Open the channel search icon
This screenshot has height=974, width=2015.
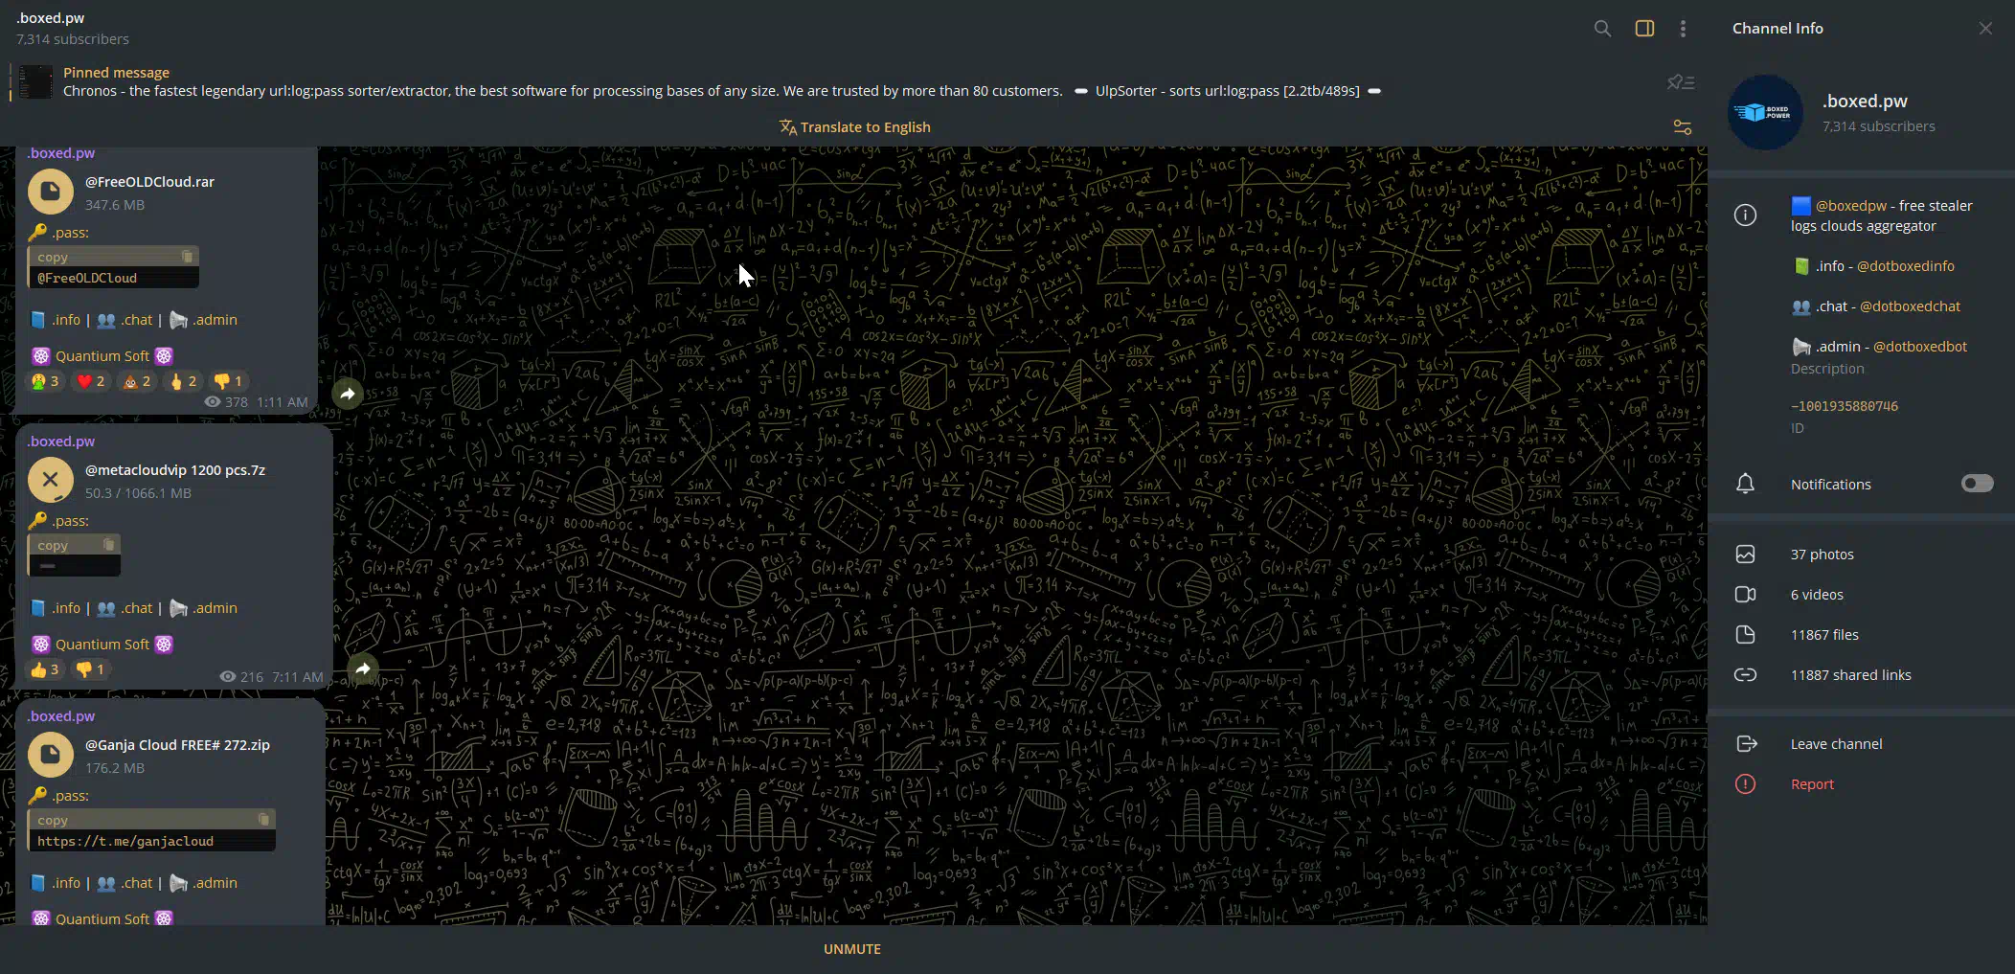[1602, 29]
